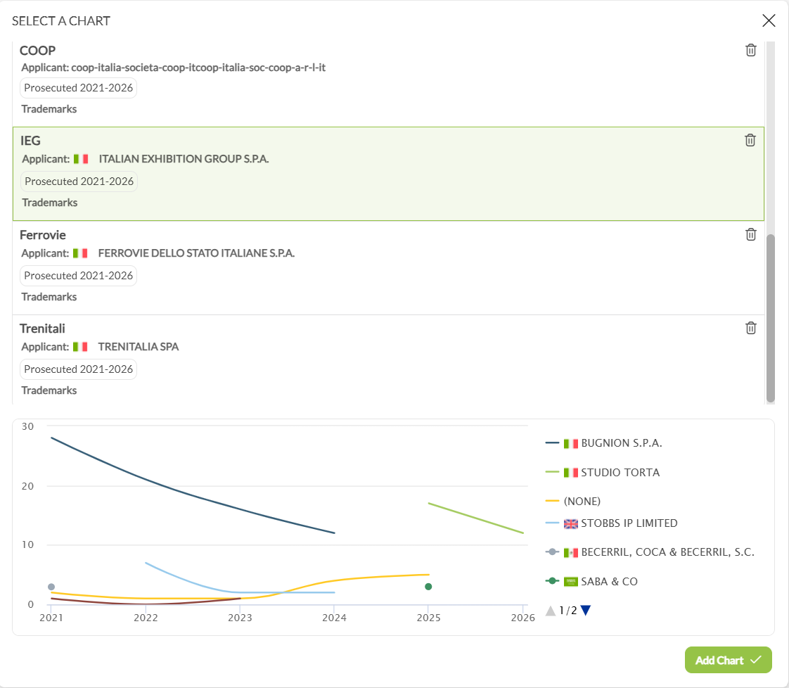Click the chart list vertical scrollbar thumb

tap(770, 318)
